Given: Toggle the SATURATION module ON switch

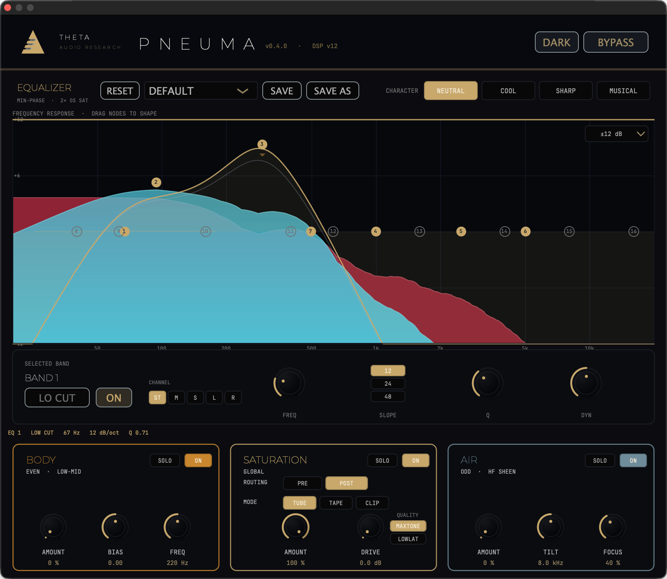Looking at the screenshot, I should pyautogui.click(x=416, y=460).
